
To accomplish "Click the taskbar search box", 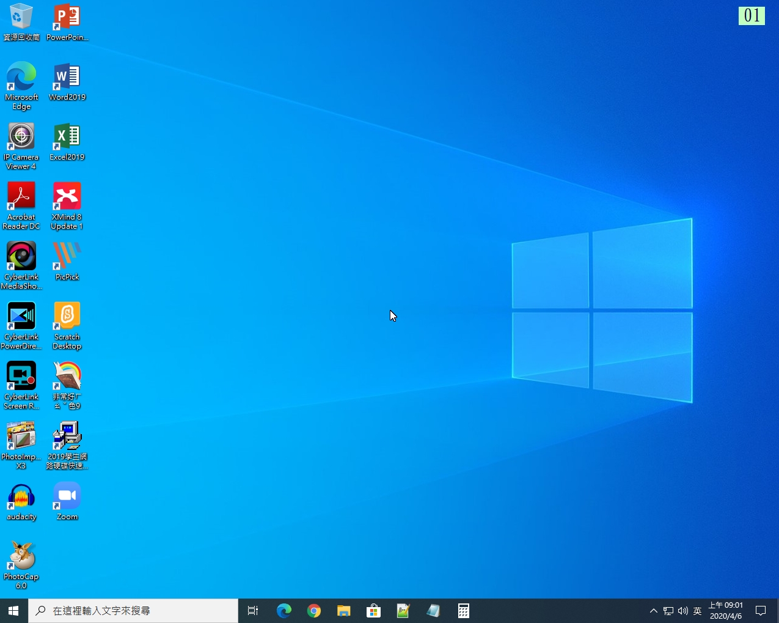I will coord(133,611).
